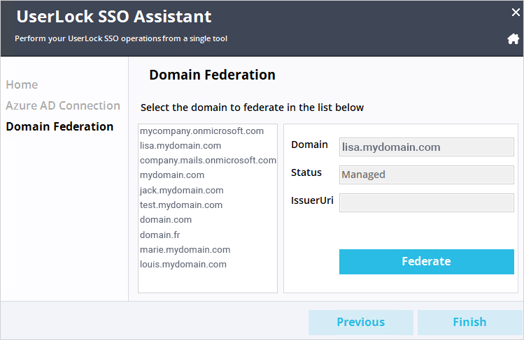Focus the empty IssuerUri field
The width and height of the screenshot is (524, 340).
point(427,202)
